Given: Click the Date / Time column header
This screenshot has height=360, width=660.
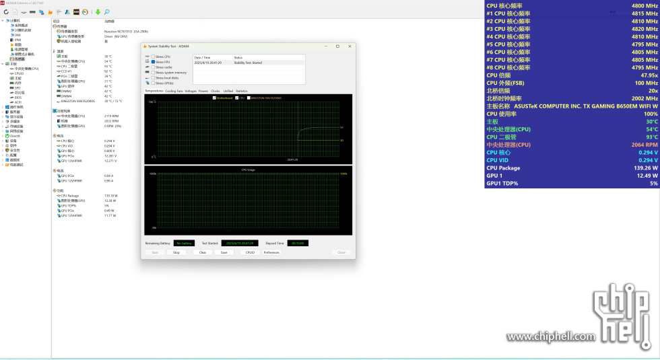Looking at the screenshot, I should 213,58.
